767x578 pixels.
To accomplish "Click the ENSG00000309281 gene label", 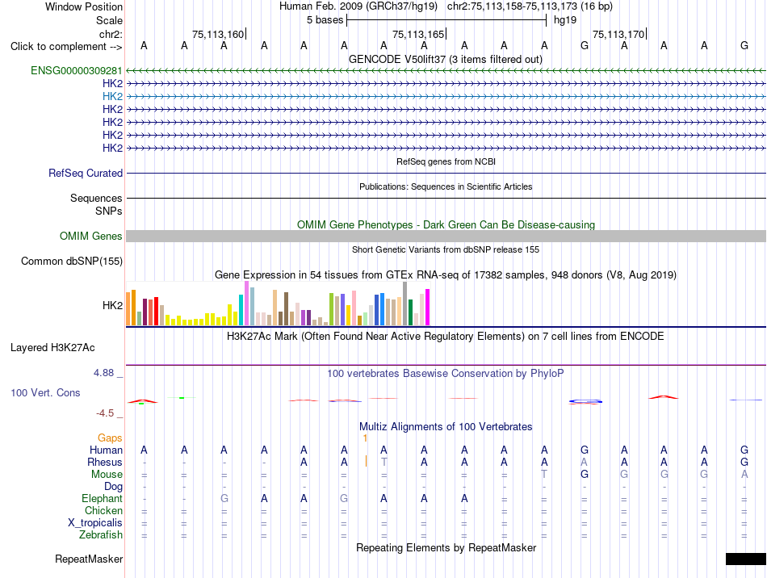I will tap(77, 70).
